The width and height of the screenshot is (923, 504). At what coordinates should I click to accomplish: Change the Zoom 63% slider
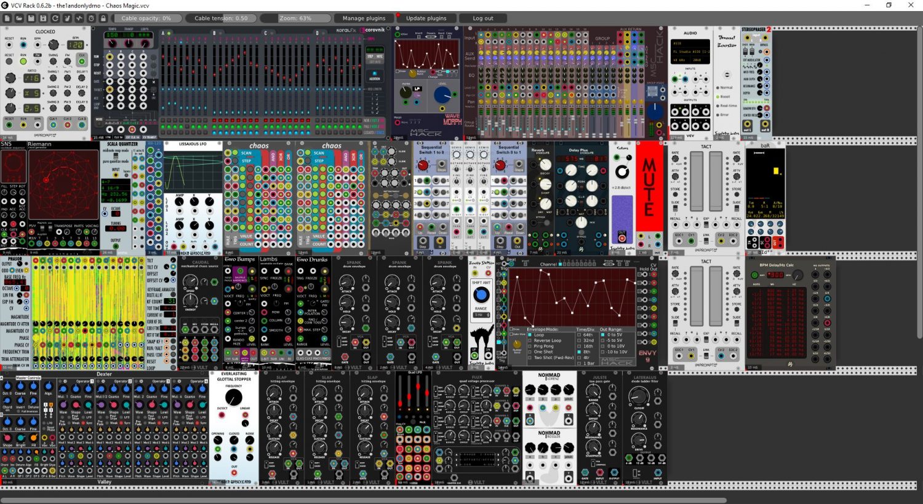(295, 18)
